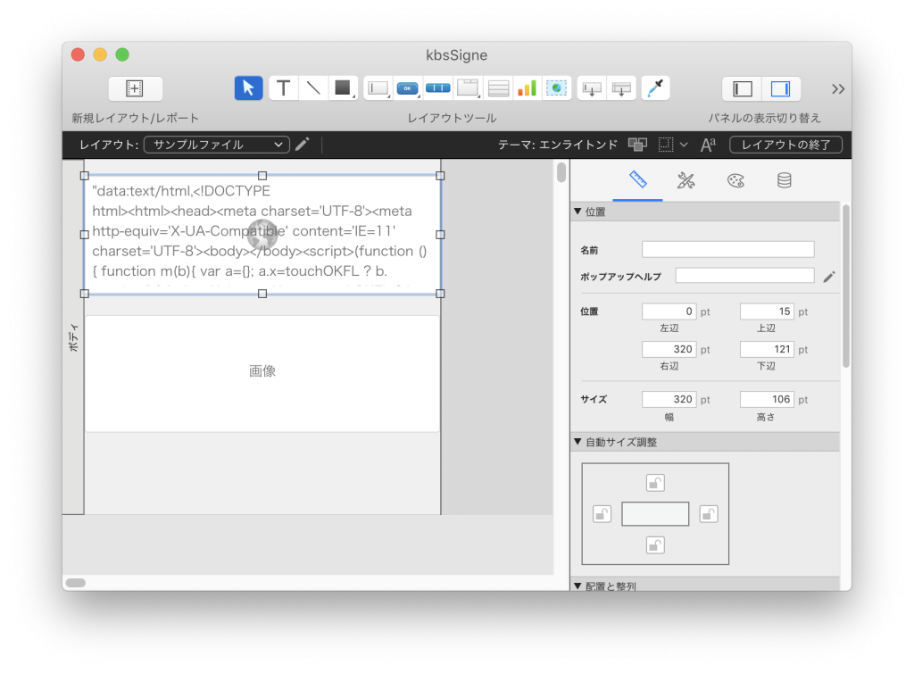Click the inspector panel vertical scrollbar
This screenshot has width=914, height=673.
coord(846,286)
